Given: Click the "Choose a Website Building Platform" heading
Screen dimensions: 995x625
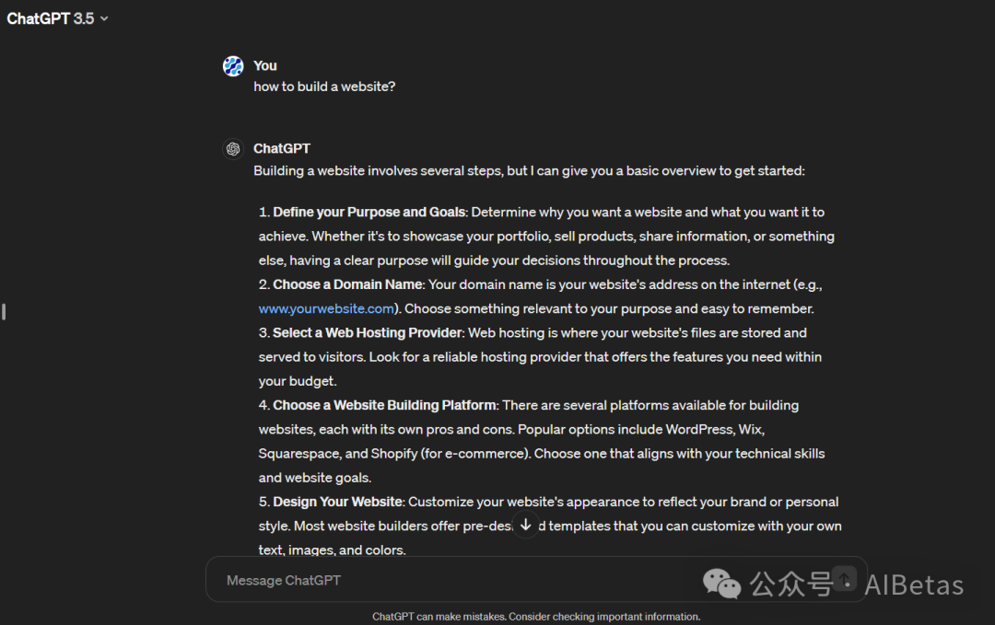Looking at the screenshot, I should pyautogui.click(x=384, y=405).
